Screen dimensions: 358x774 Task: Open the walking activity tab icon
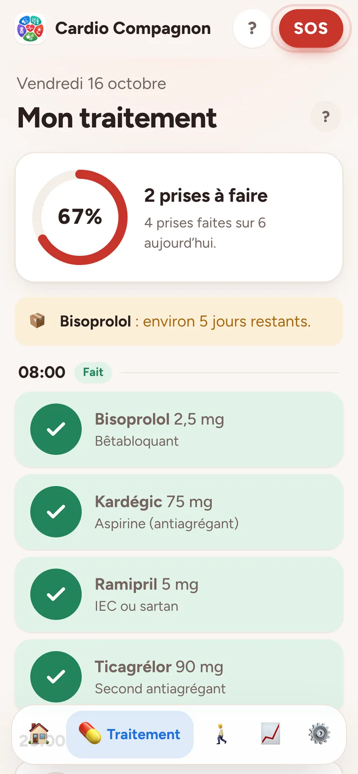(221, 734)
